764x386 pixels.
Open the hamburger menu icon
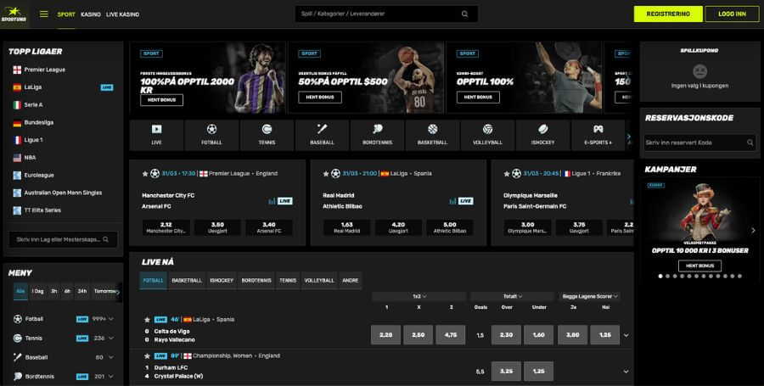pos(44,14)
